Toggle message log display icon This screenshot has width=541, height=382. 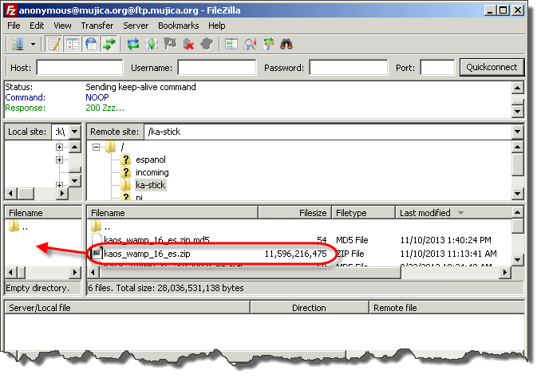(54, 44)
